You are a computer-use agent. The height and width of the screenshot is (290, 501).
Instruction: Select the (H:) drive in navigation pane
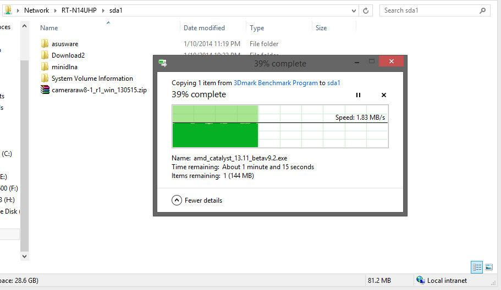coord(7,200)
